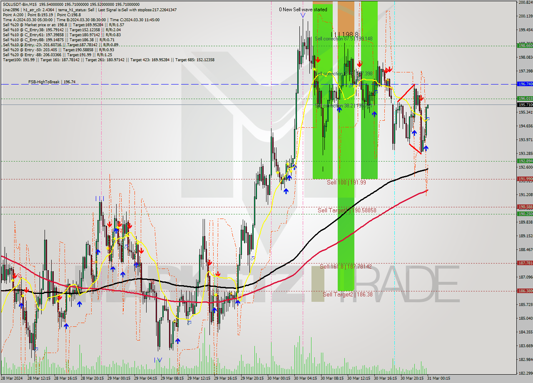Click the '31 Mar 00:15' time axis label
Viewport: 533px width, 383px height.
[440, 378]
